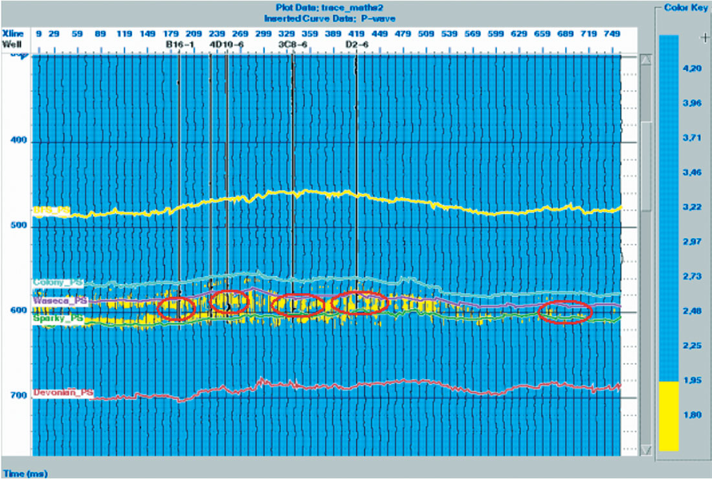
Task: Click Xline number 749
Action: [612, 34]
